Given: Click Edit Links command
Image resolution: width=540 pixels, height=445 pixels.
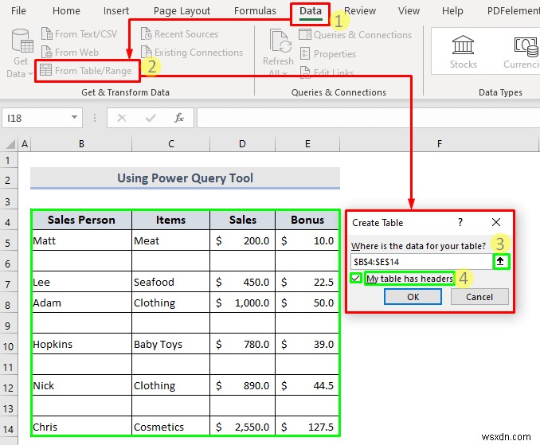Looking at the screenshot, I should coord(327,72).
